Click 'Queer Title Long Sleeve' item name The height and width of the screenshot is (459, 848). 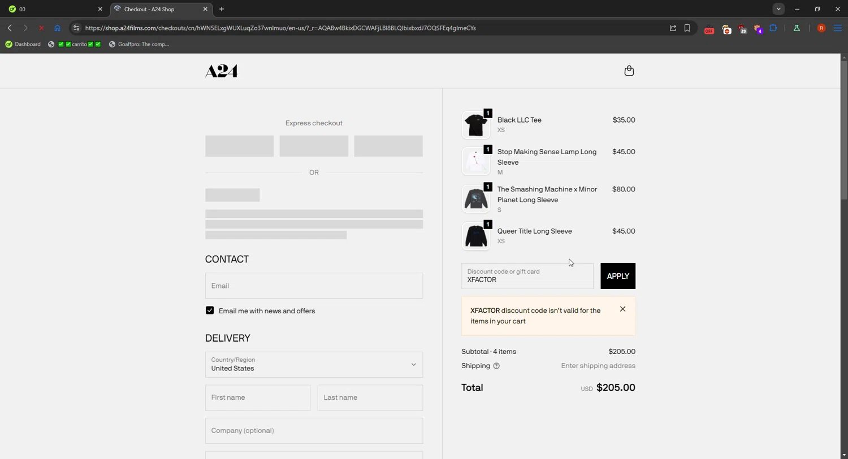point(535,231)
